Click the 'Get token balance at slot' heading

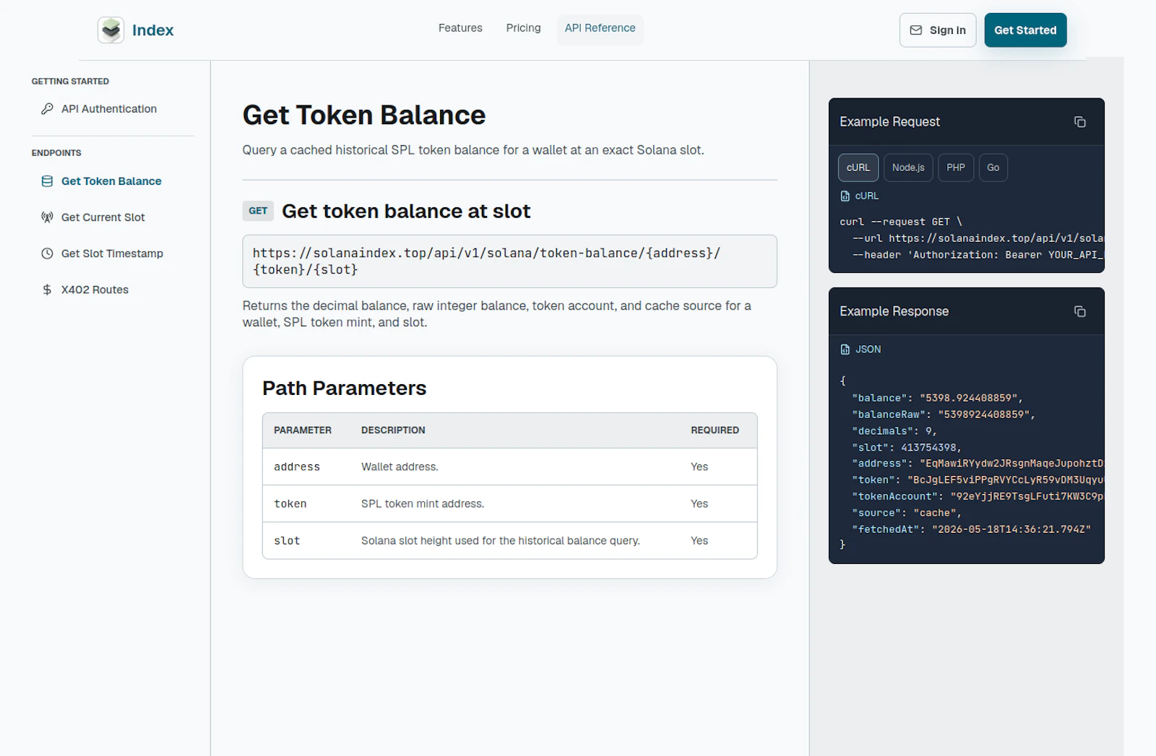pyautogui.click(x=406, y=212)
